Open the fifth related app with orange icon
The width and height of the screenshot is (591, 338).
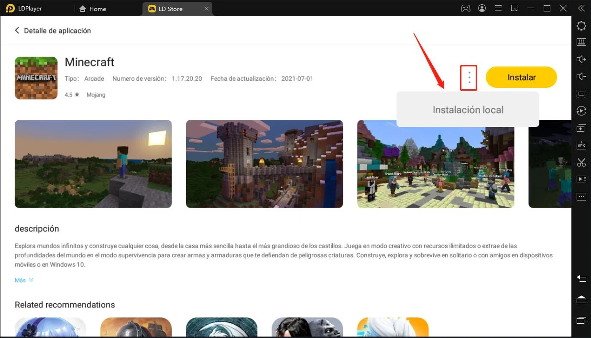393,327
